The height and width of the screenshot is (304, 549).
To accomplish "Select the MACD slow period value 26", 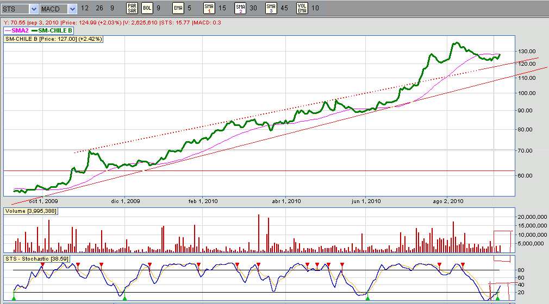I will (99, 9).
